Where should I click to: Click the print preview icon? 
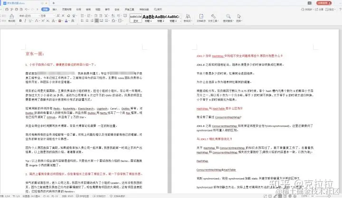(x=21, y=9)
